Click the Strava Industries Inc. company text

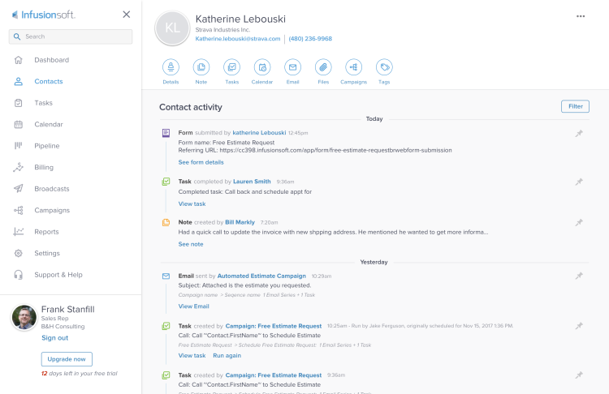point(222,30)
